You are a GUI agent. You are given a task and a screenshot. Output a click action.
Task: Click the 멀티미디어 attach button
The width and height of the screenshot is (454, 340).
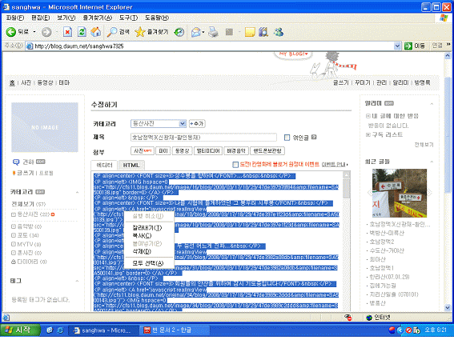point(208,150)
